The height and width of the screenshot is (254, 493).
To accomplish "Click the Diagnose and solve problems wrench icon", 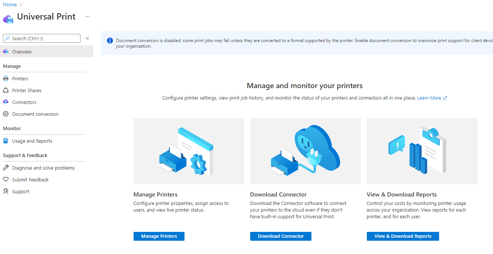I will [x=6, y=168].
